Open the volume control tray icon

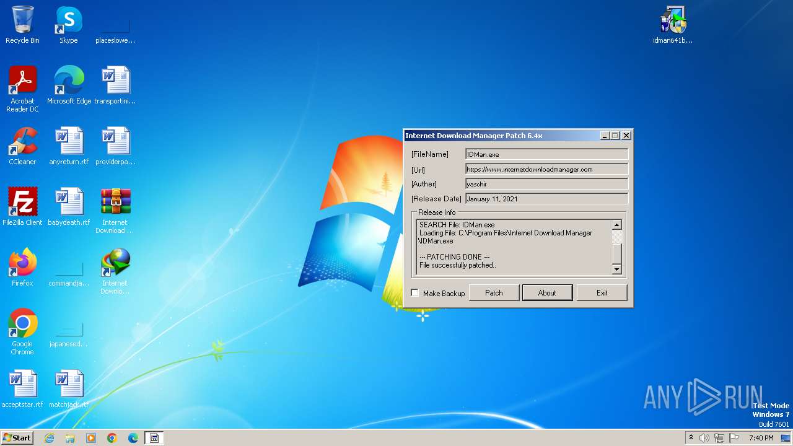(704, 438)
